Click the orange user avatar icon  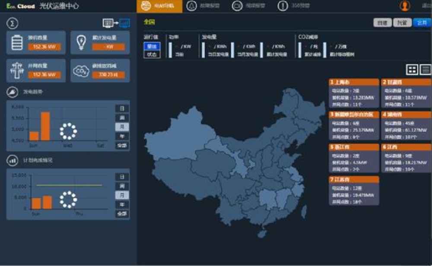(405, 6)
